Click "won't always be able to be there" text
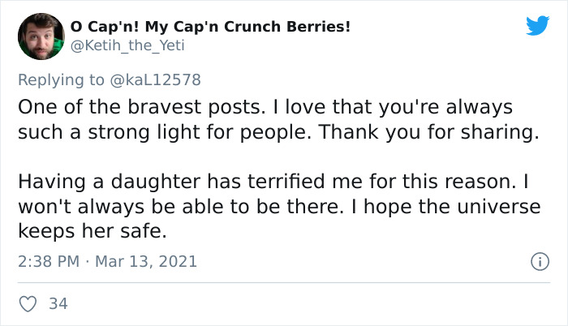 pos(167,207)
